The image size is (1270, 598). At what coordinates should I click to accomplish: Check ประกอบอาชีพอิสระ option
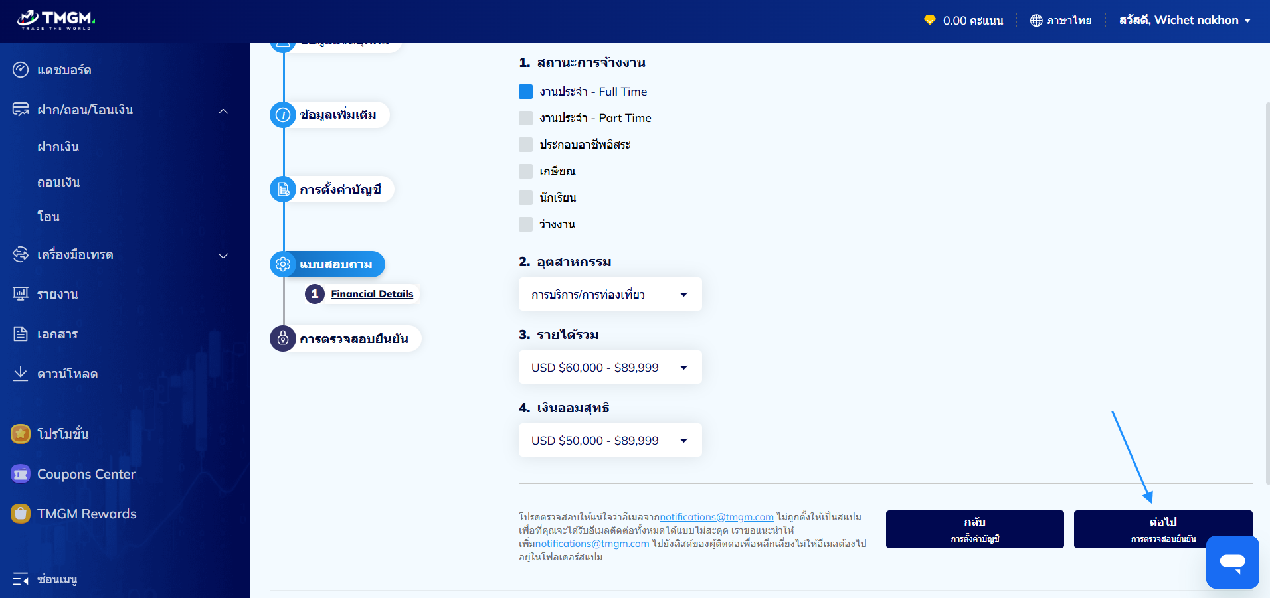point(525,145)
